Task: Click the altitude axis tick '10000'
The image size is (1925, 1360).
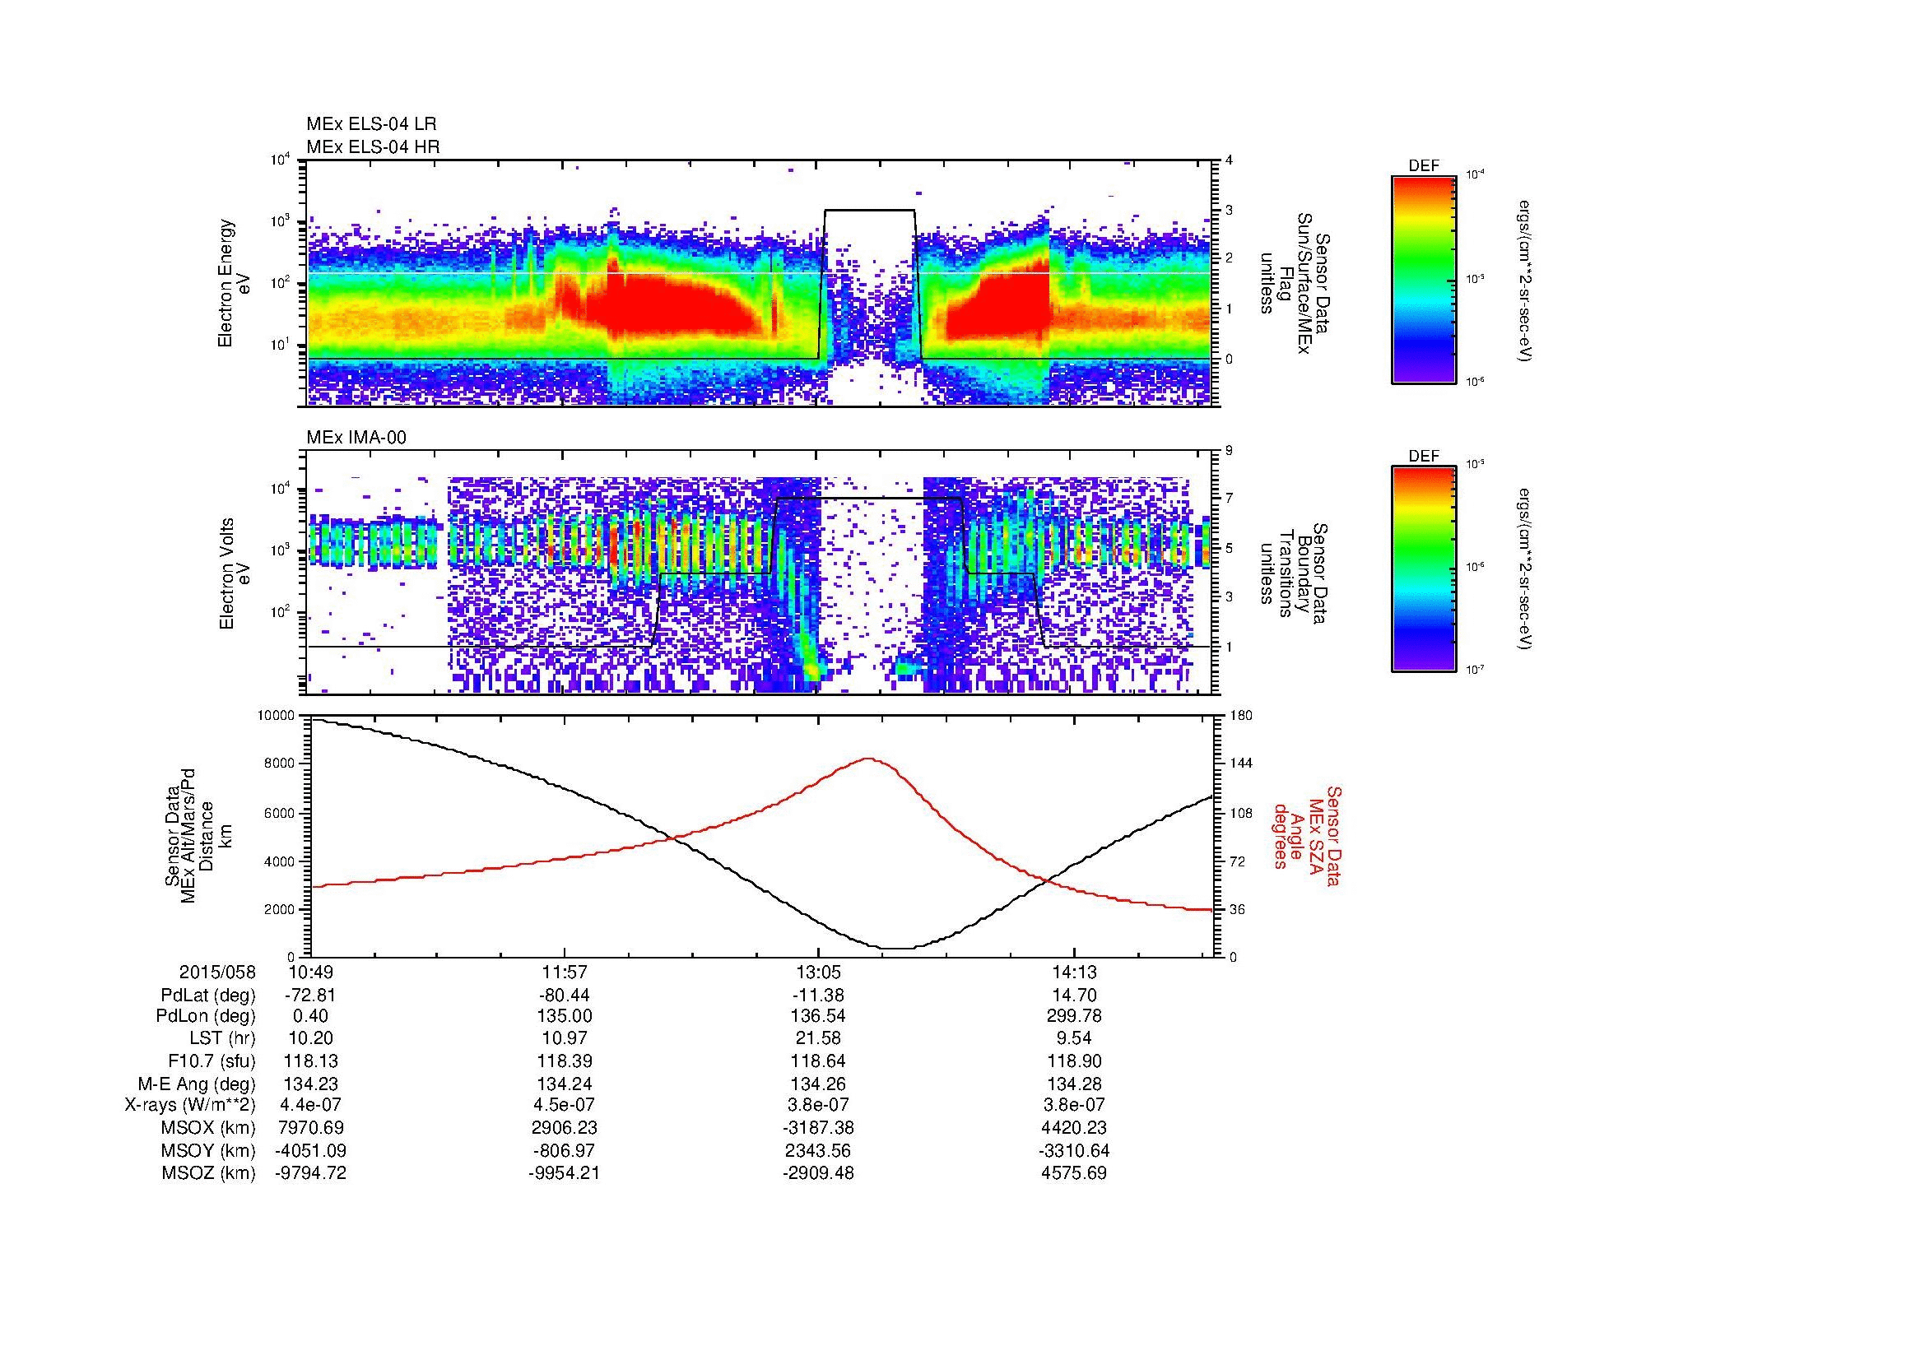Action: point(276,716)
